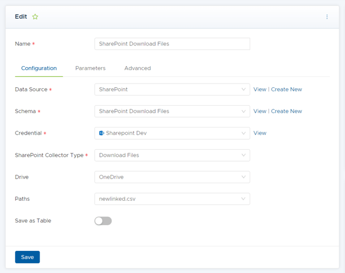345x273 pixels.
Task: Expand the Drive dropdown showing OneDrive
Action: point(172,177)
